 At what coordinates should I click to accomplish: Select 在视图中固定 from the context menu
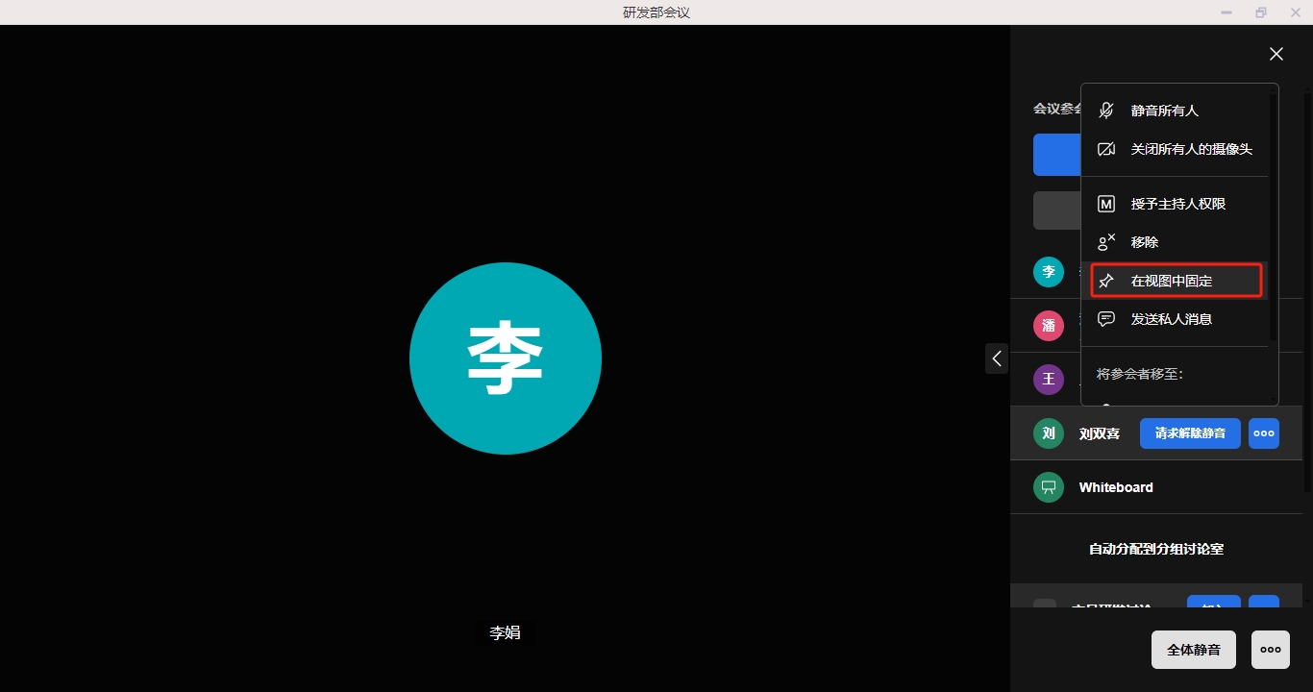point(1172,281)
